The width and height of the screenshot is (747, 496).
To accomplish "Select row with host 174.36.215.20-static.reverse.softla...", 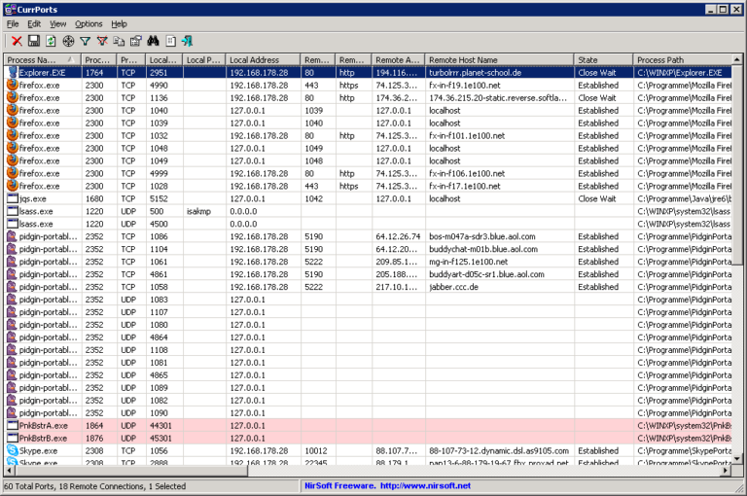I will [368, 97].
